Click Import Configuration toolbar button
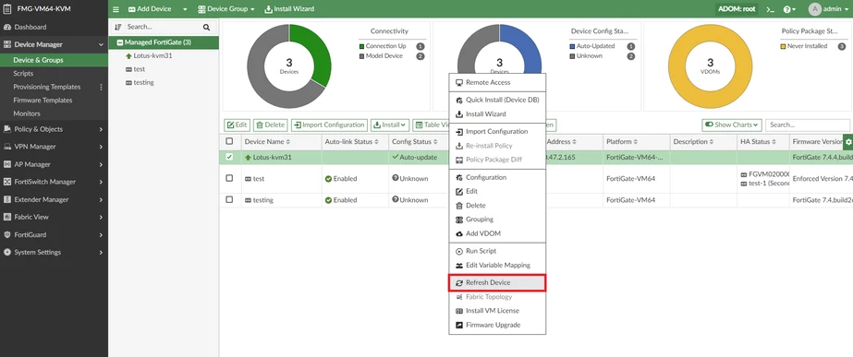 click(x=329, y=125)
